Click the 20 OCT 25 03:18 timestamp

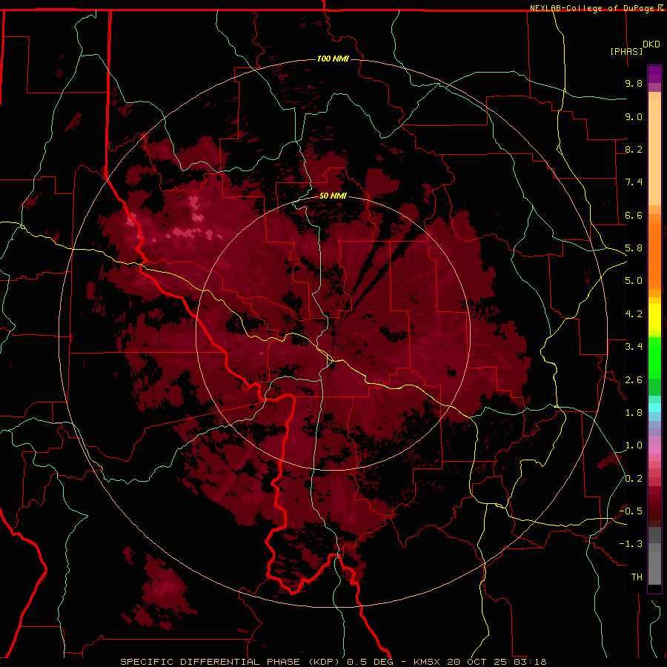coord(497,662)
